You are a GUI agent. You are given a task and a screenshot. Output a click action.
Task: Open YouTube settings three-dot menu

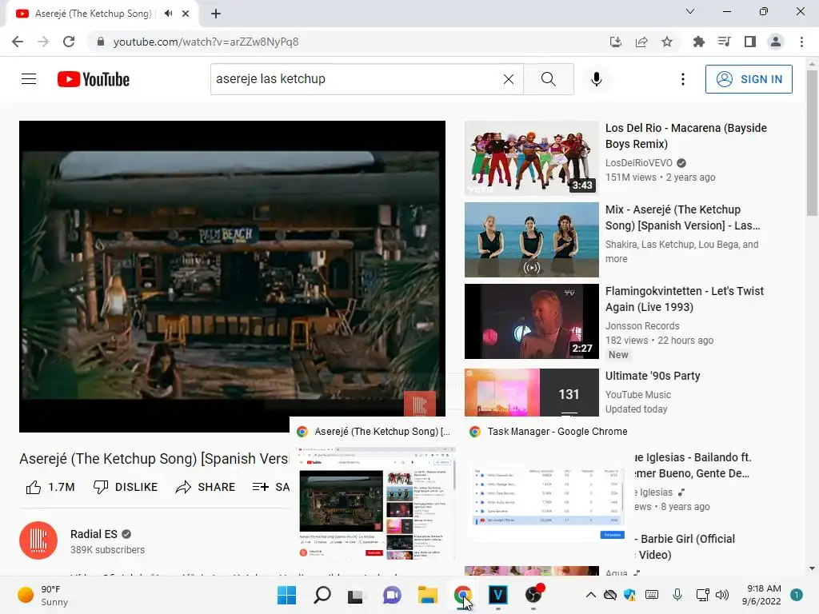pyautogui.click(x=683, y=79)
